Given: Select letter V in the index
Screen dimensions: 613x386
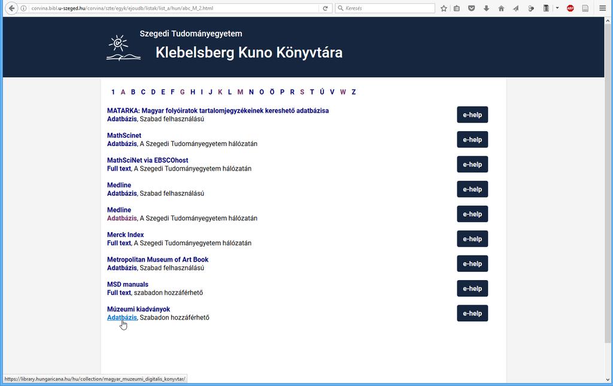Looking at the screenshot, I should 332,92.
